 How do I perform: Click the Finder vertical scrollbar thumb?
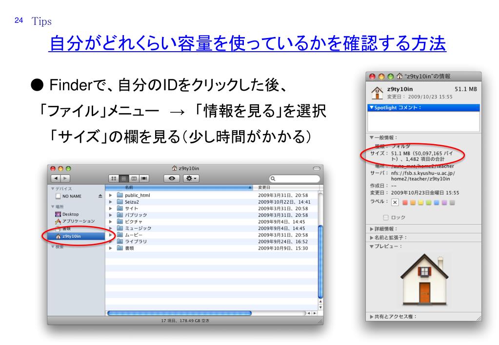[x=320, y=261]
